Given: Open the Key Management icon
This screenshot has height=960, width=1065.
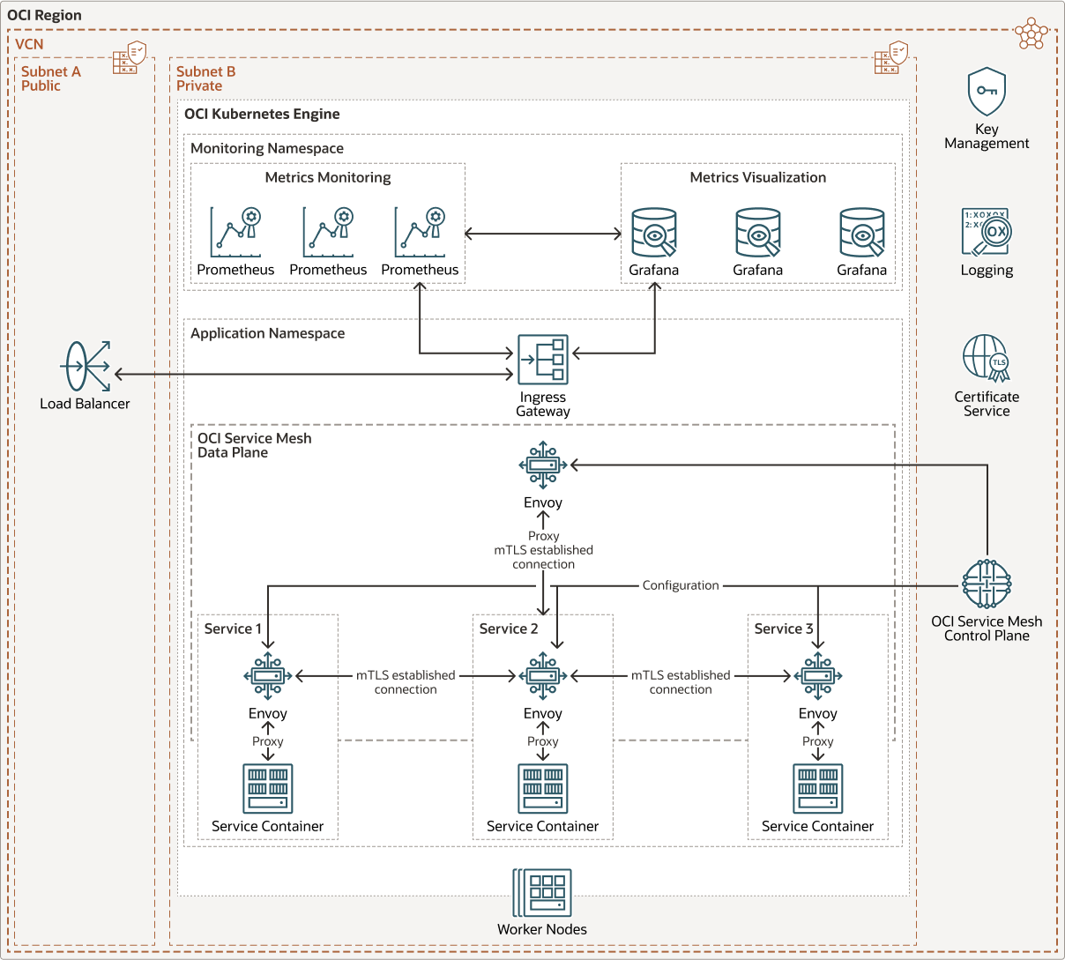Looking at the screenshot, I should tap(987, 92).
